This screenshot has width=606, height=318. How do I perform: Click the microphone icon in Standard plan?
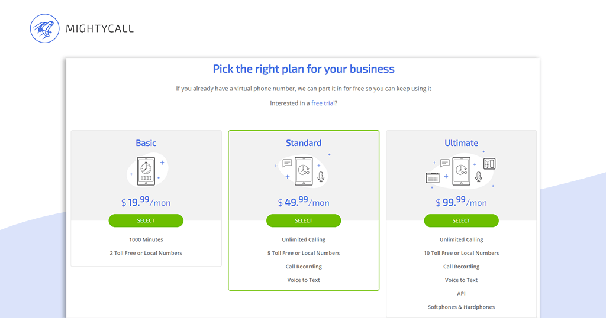pos(321,177)
